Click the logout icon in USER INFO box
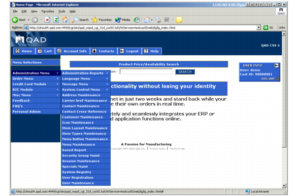Viewport: 297px width, 196px height. (x=276, y=65)
